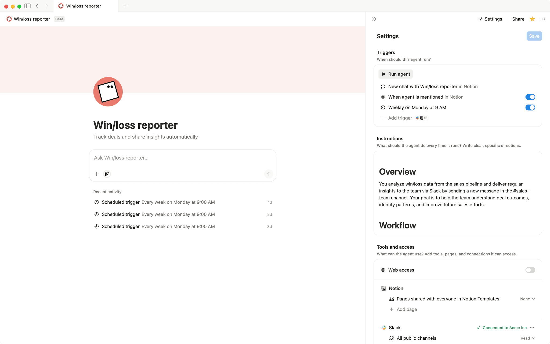Select the Slack icon in Tools and access
Screen dimensions: 550x344
tap(383, 328)
